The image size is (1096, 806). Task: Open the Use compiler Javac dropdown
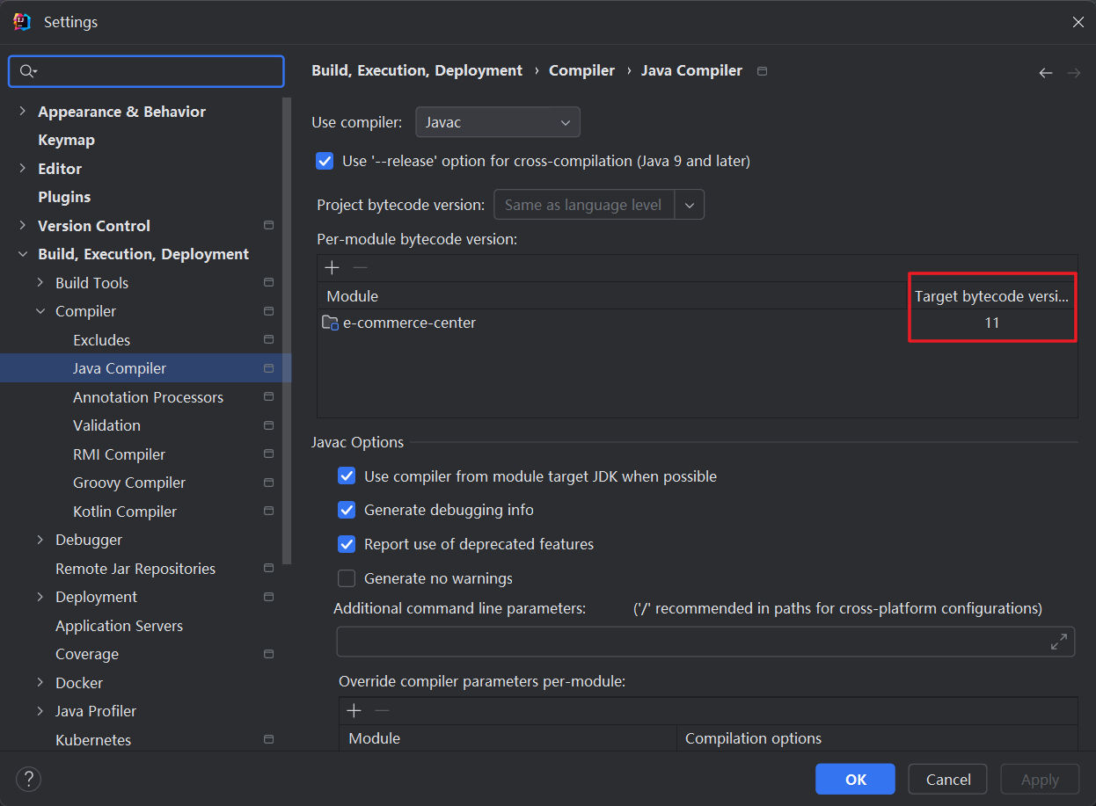tap(497, 122)
